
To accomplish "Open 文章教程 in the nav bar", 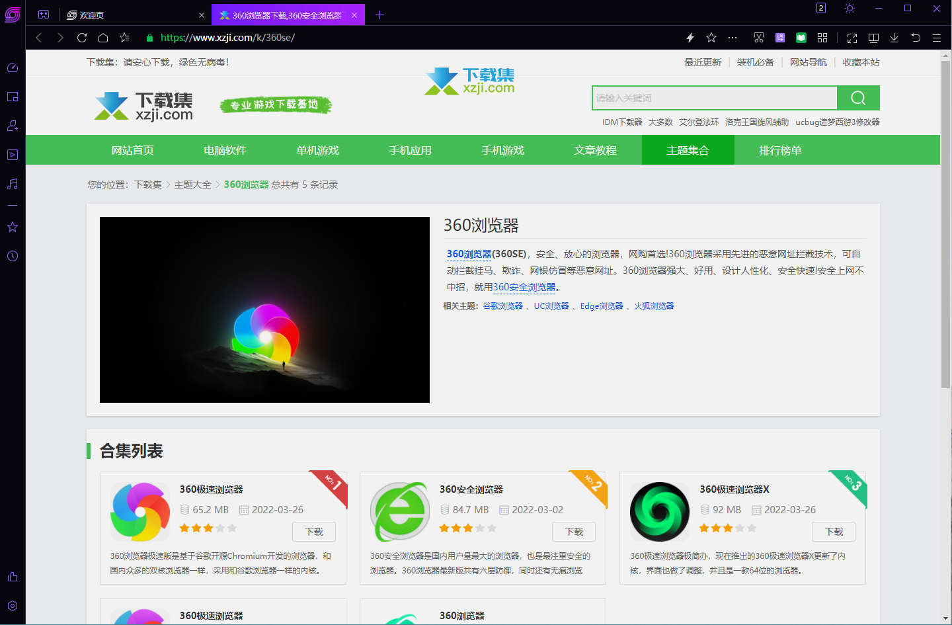I will point(596,150).
